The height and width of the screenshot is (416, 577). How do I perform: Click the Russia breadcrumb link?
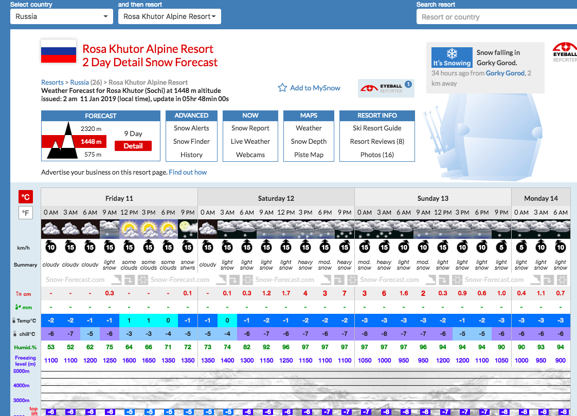point(80,82)
